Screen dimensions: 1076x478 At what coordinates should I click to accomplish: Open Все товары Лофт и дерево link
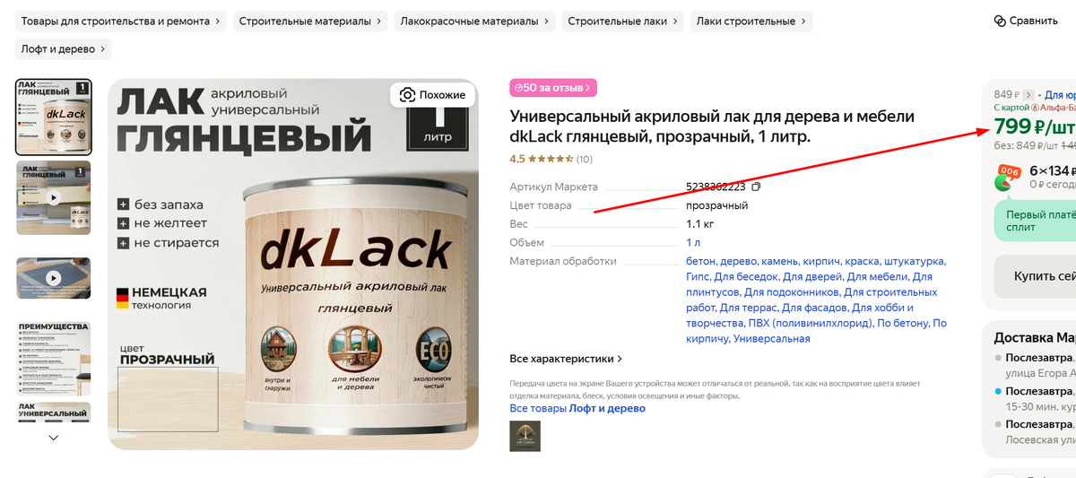pos(577,408)
